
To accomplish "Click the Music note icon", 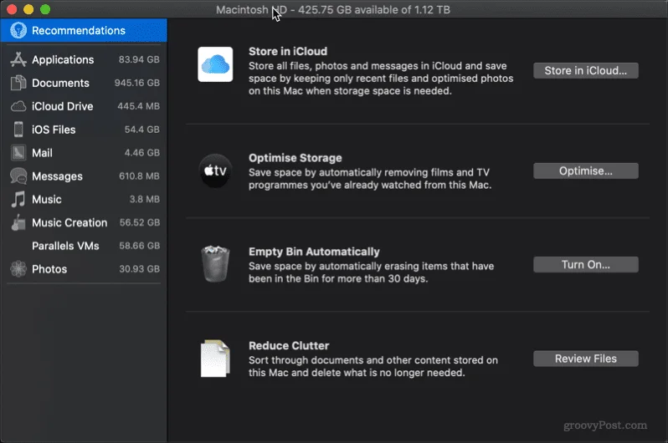I will (x=18, y=199).
